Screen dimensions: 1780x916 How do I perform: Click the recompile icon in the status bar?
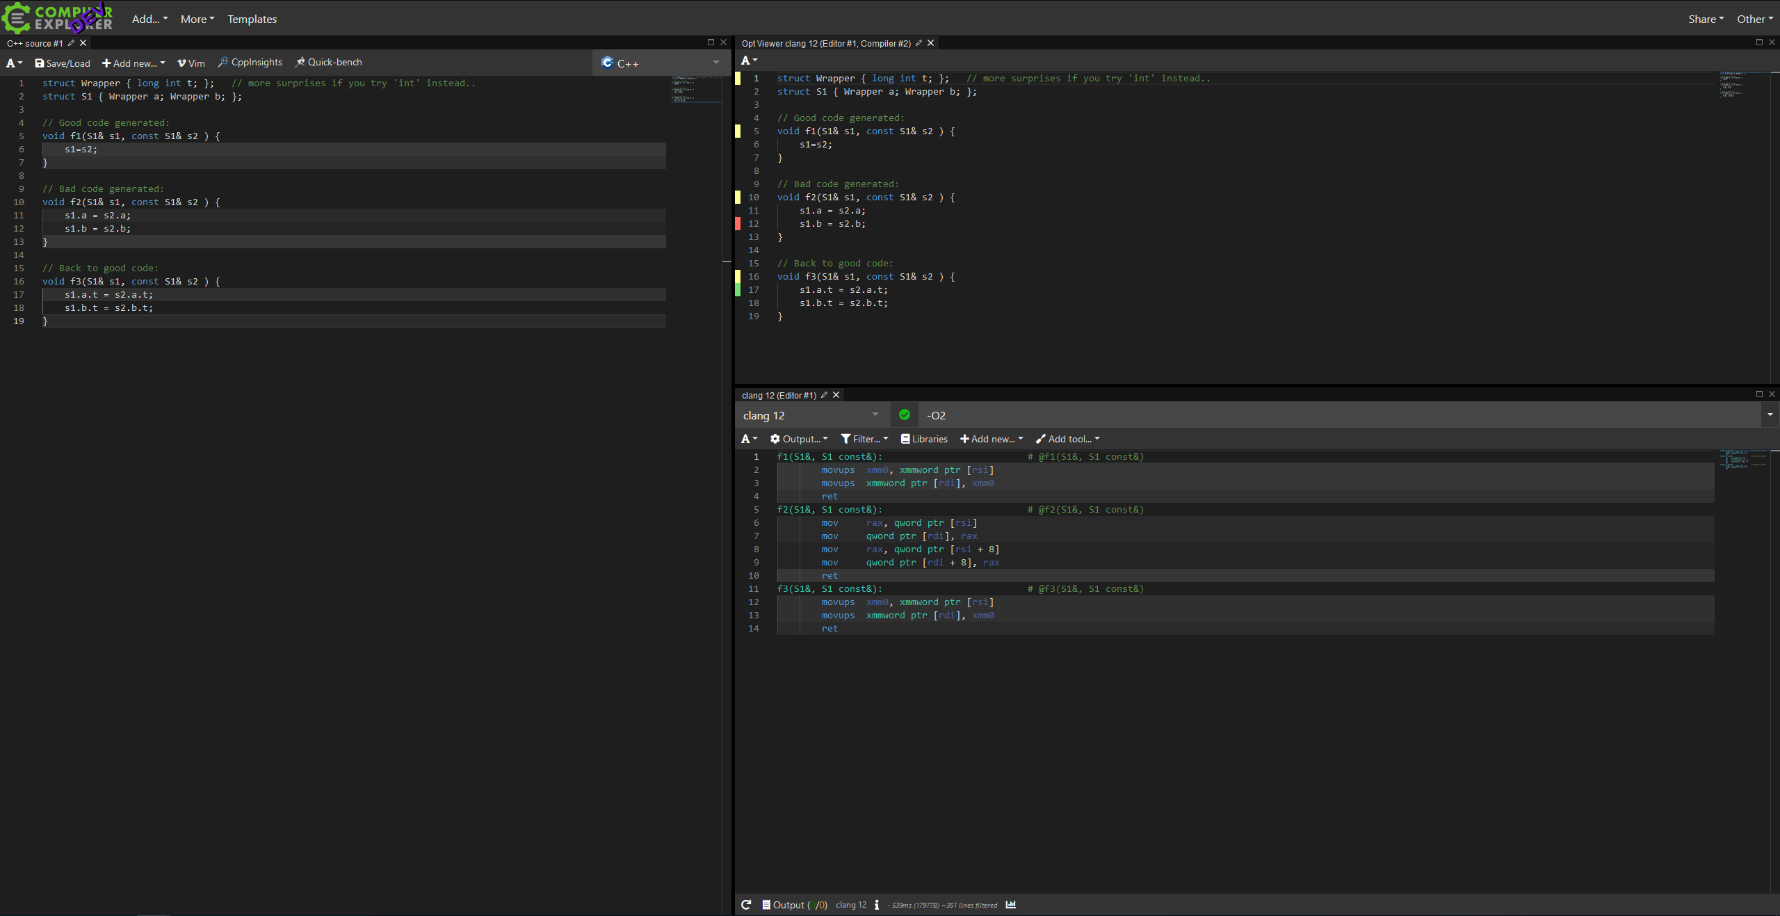(x=746, y=905)
